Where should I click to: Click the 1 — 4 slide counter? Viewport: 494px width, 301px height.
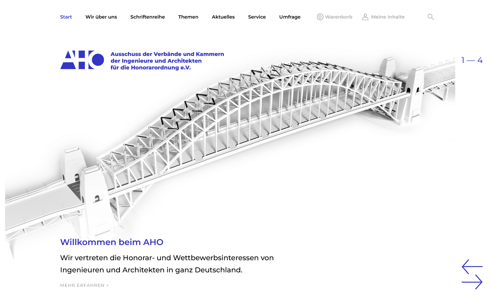[x=472, y=60]
